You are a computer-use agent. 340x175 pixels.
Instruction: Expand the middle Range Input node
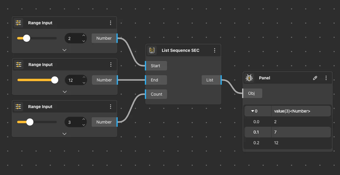[x=64, y=92]
